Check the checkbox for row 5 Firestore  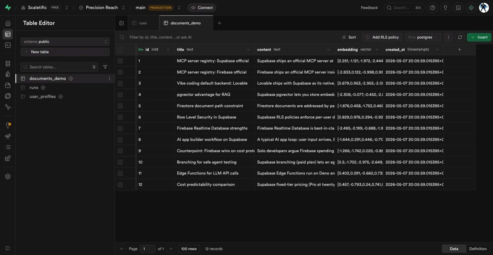120,106
